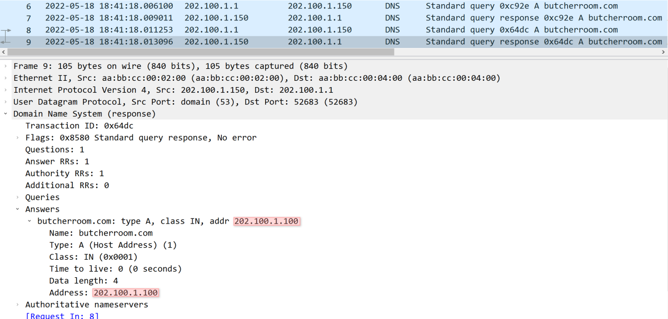Expand the Flags 0x8580 field
668x319 pixels.
pos(18,138)
